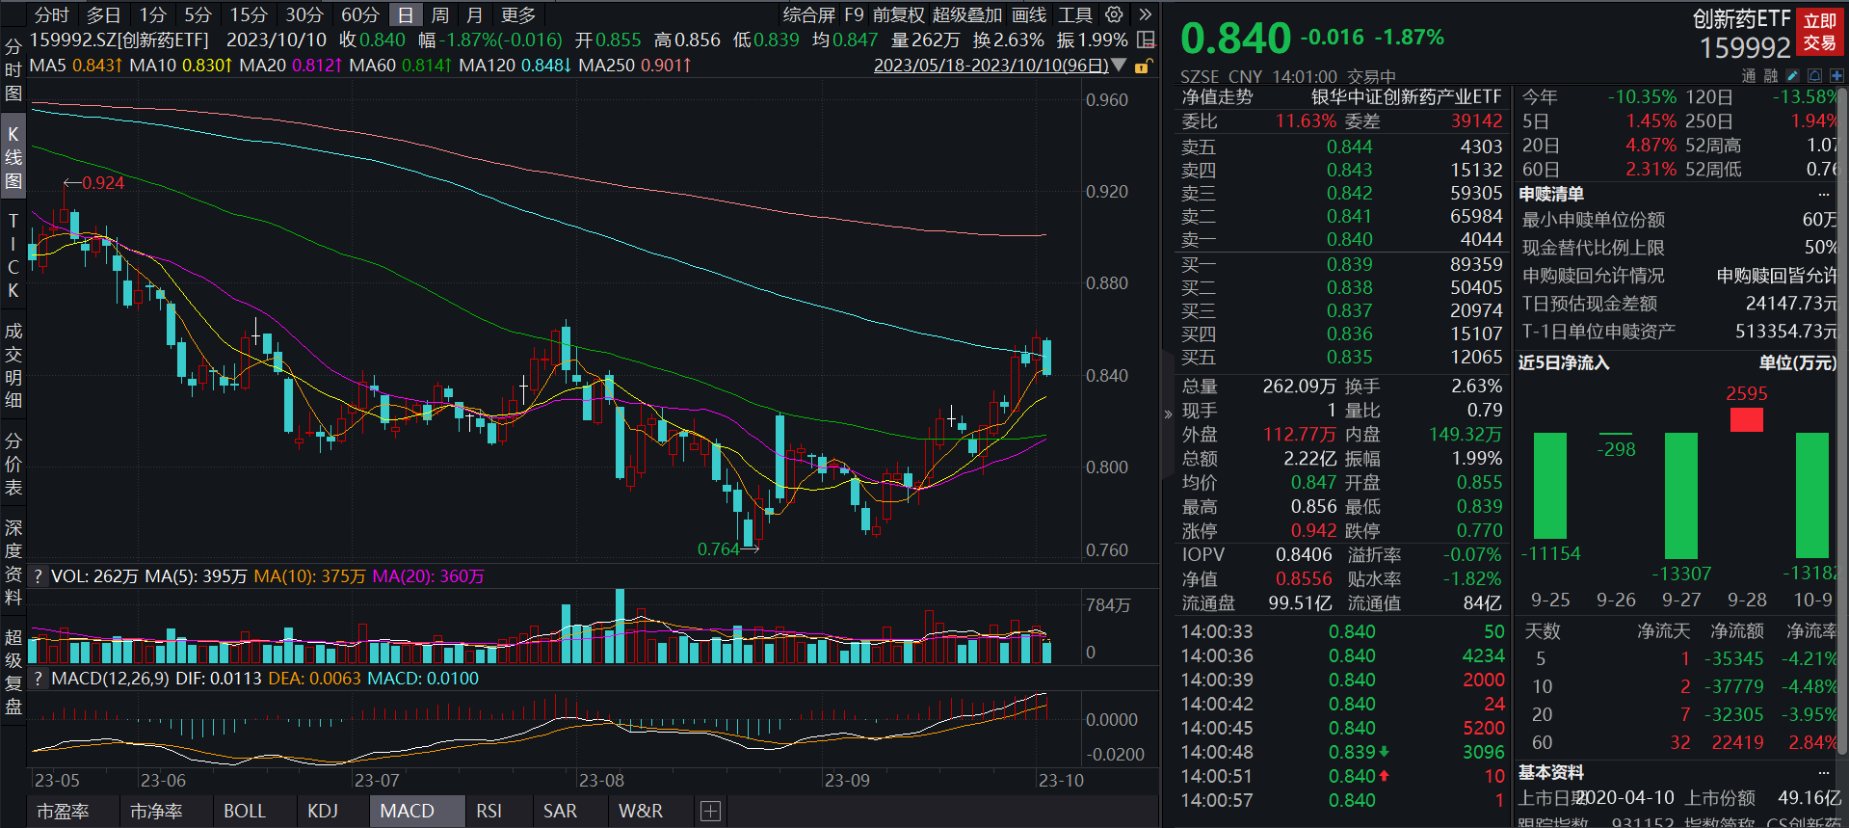Click the 融 tag icon
1849x828 pixels.
tap(1771, 75)
